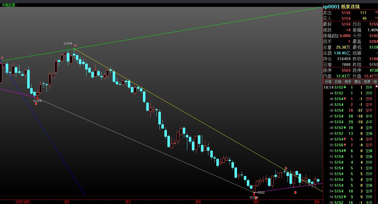378x204 pixels.
Task: Switch to the 性质 tab
Action: pyautogui.click(x=367, y=82)
